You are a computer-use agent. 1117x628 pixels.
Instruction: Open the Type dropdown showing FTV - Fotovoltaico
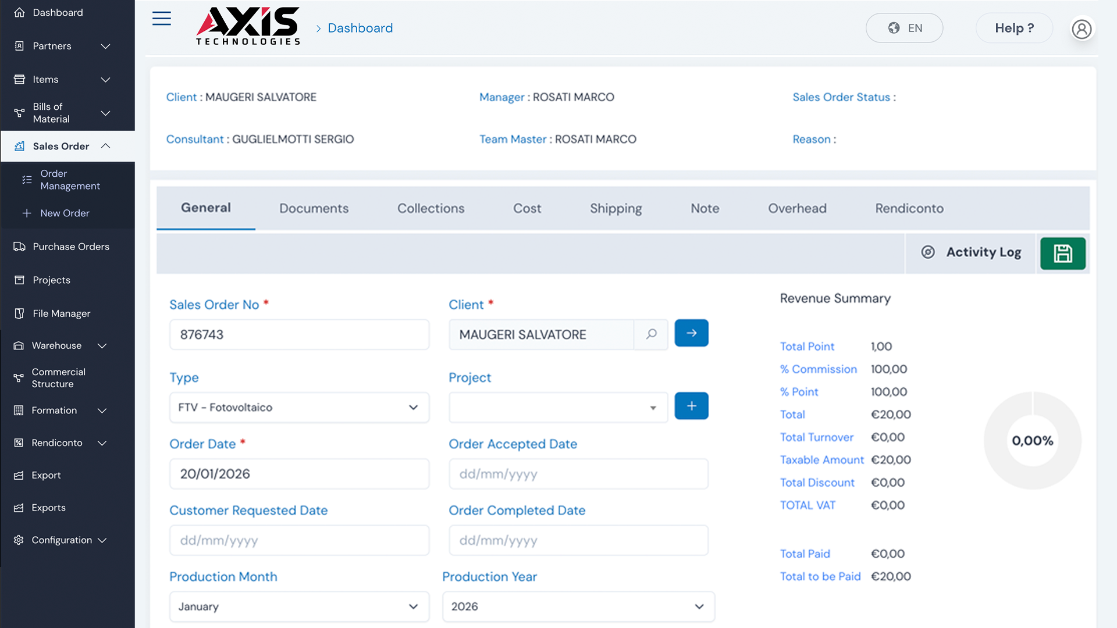coord(299,408)
